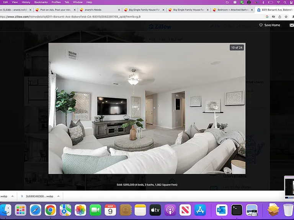Open App Store from the dock
Screen dimensions: 294x220
click(200, 210)
